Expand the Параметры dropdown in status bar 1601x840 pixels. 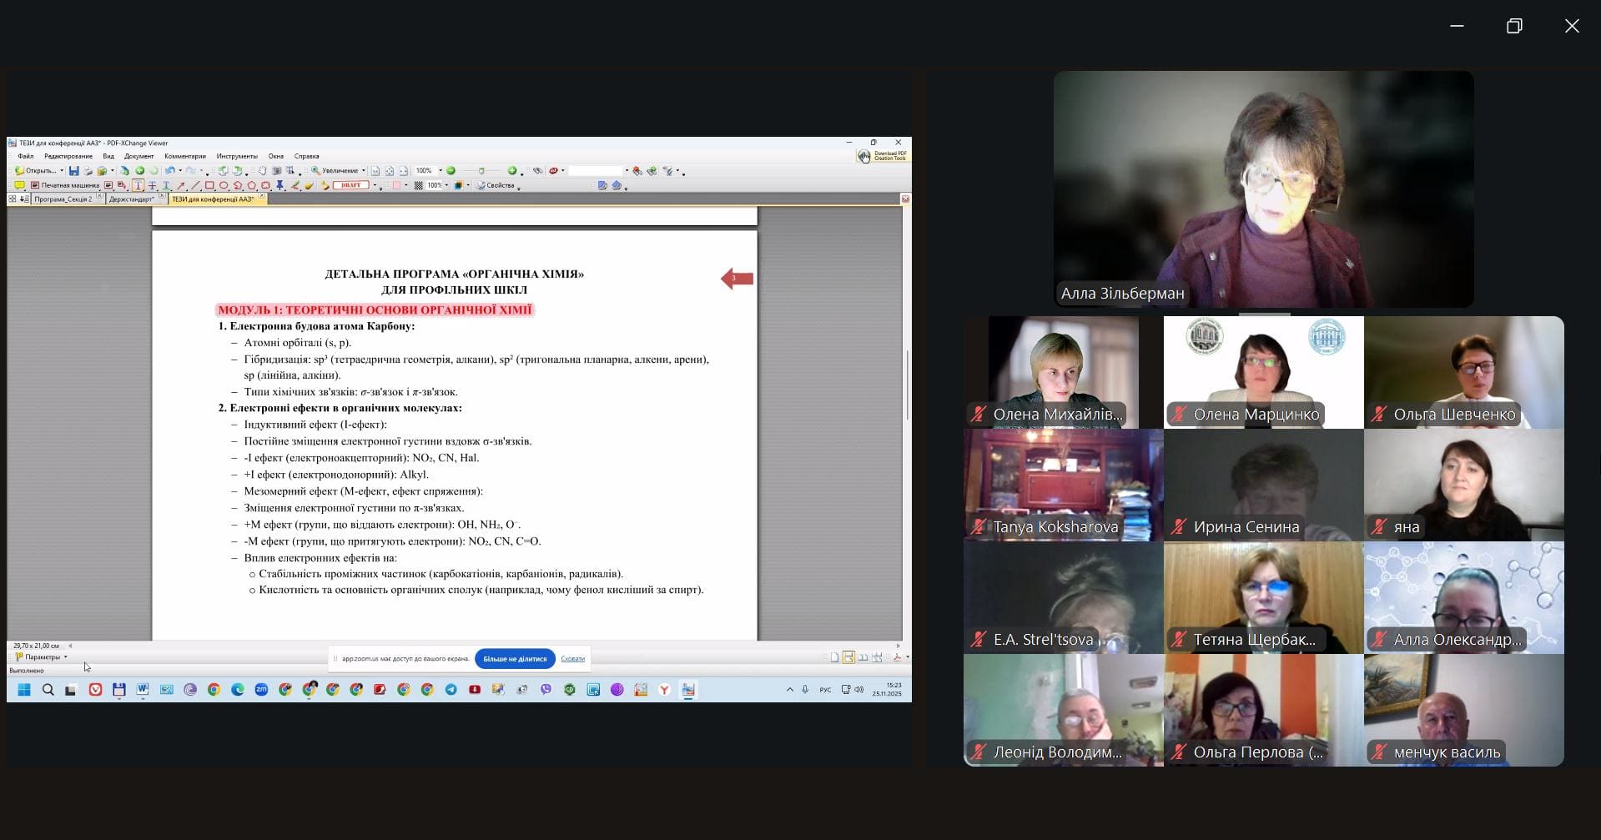[65, 657]
